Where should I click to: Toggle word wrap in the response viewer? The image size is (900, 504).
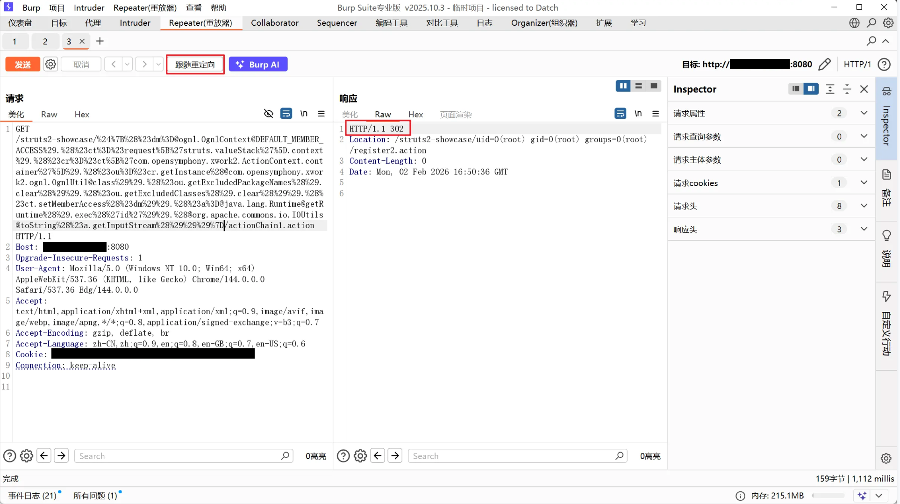[x=620, y=114]
